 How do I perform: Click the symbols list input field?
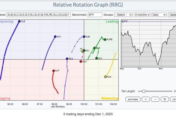point(39,15)
